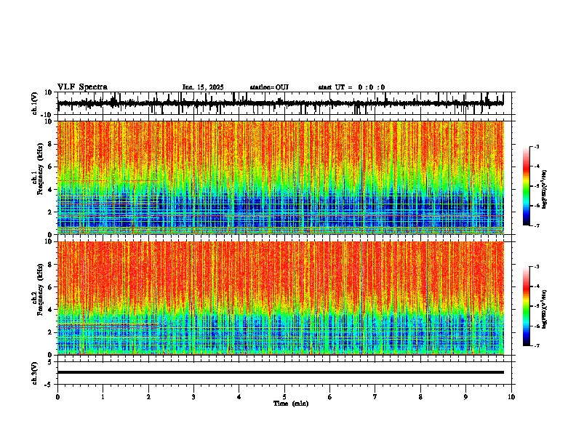Click the '-3' label on ch.1 color bar
This screenshot has width=576, height=445.
pyautogui.click(x=536, y=146)
